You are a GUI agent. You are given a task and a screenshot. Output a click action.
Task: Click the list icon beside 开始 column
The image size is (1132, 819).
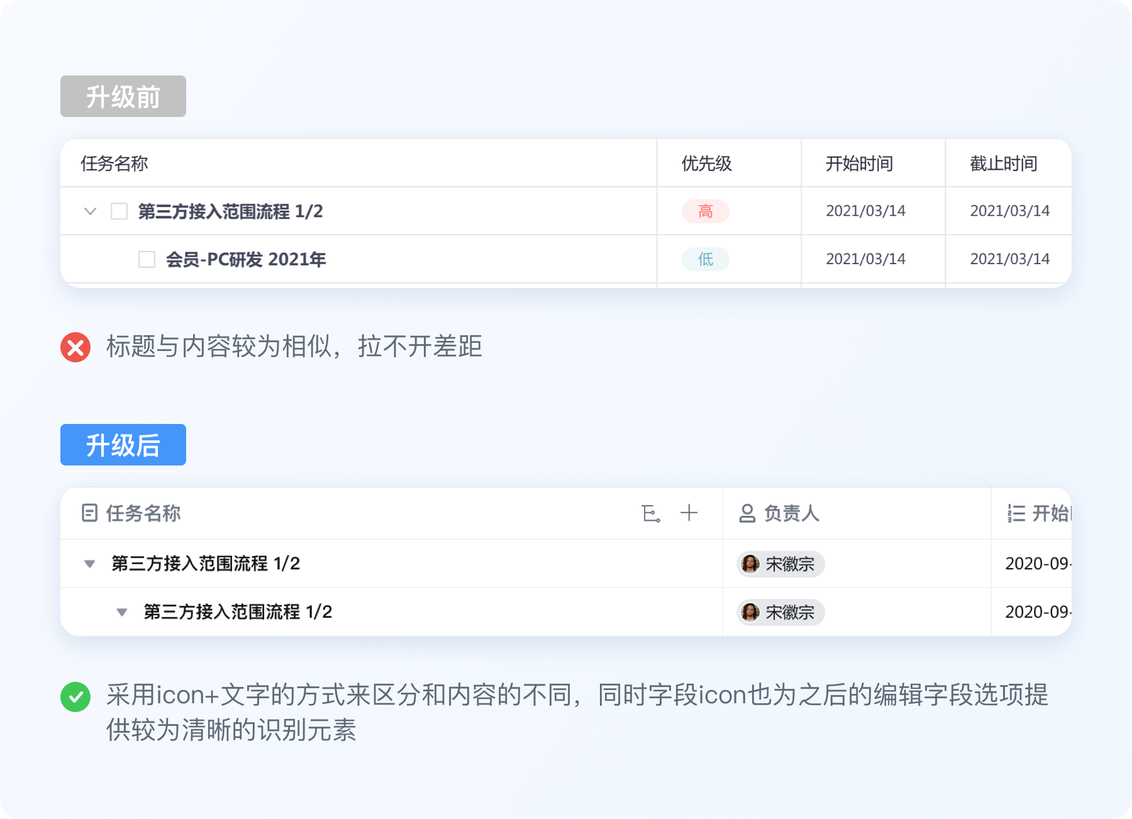point(1016,513)
